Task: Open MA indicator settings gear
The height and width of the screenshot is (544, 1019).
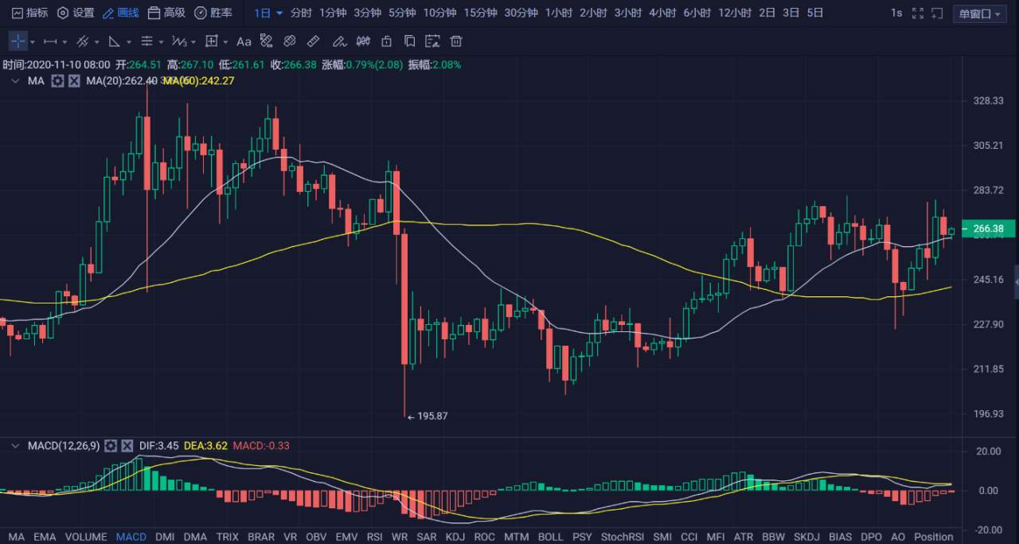Action: coord(57,80)
